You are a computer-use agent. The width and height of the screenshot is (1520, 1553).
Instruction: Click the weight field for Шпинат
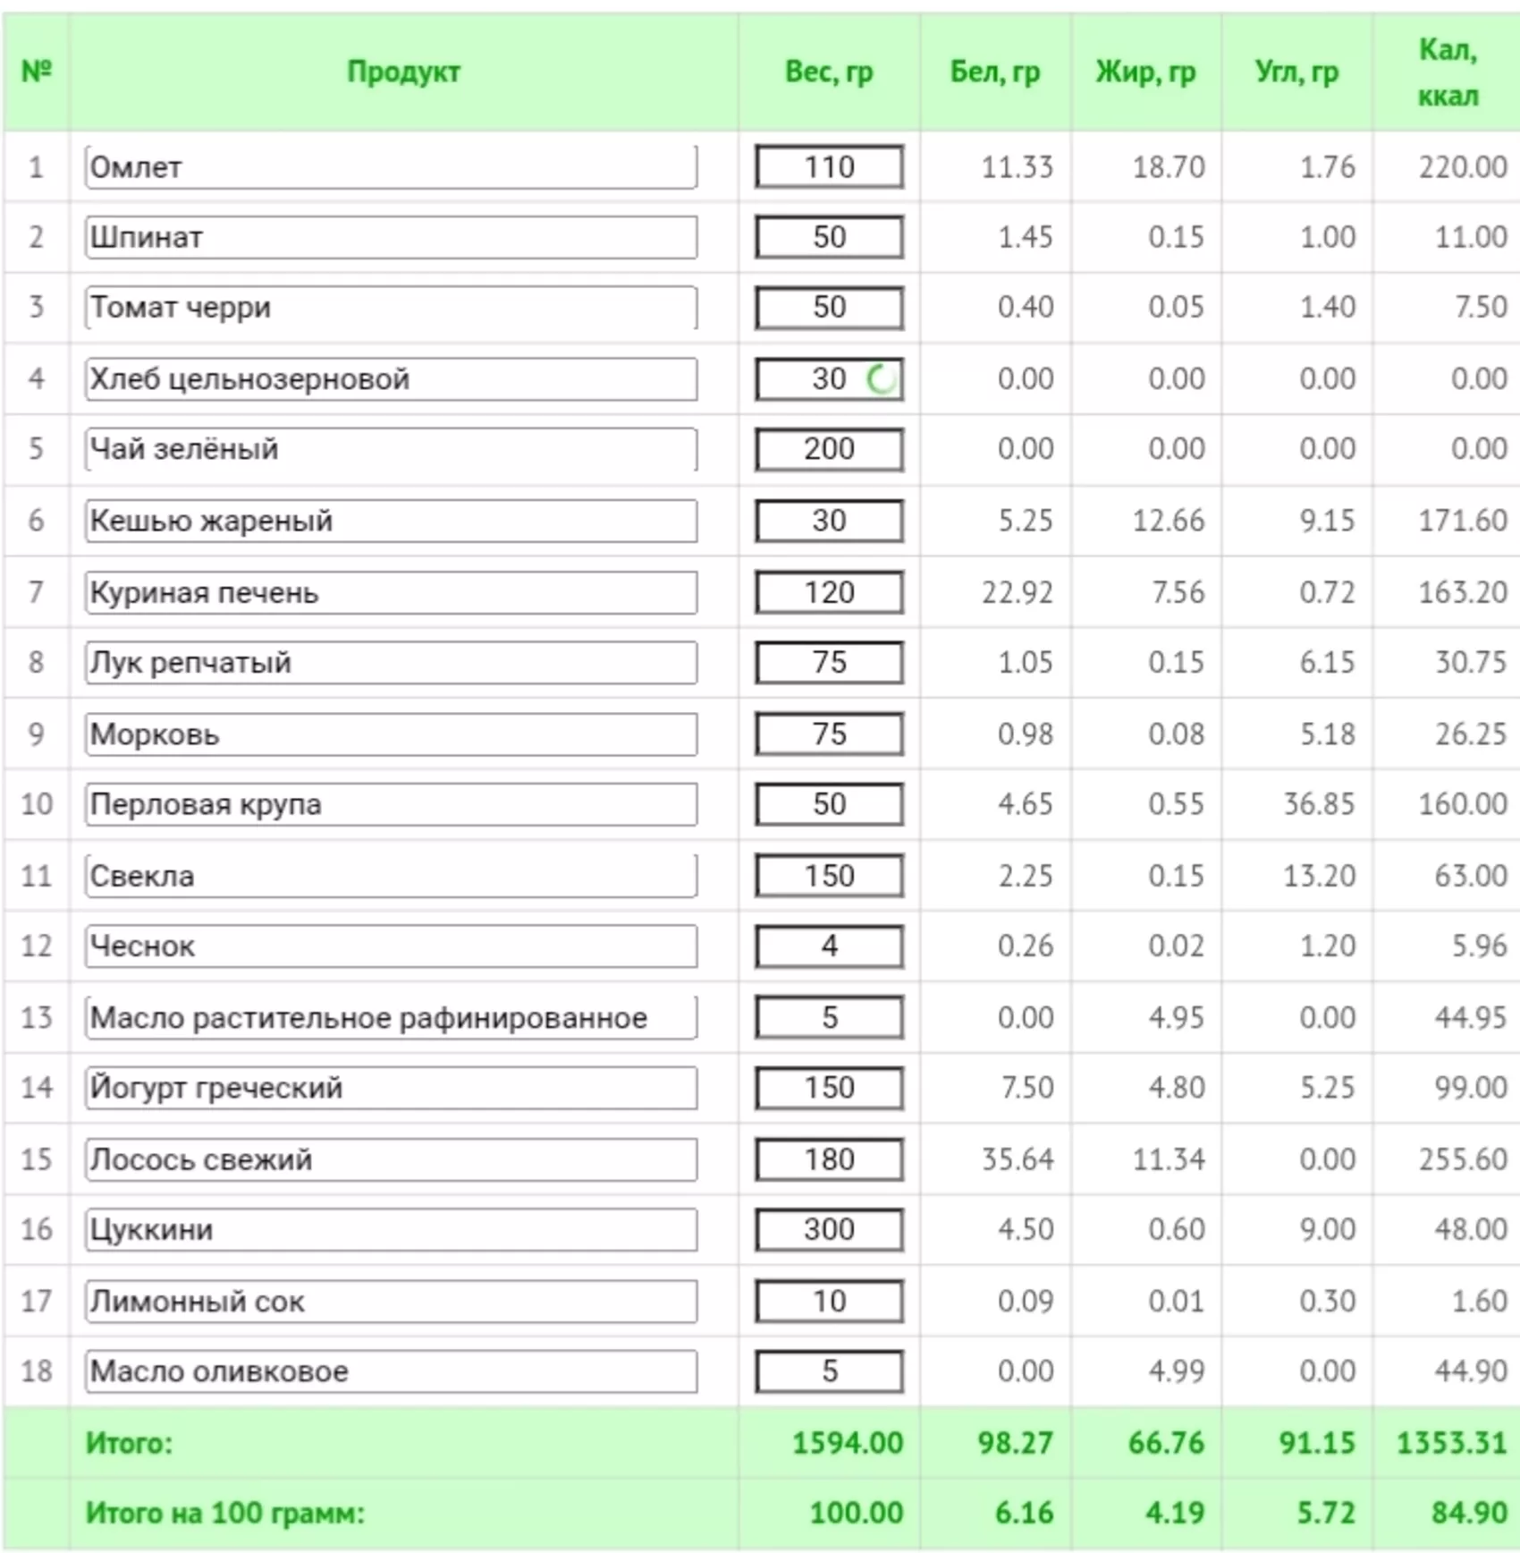[x=829, y=237]
